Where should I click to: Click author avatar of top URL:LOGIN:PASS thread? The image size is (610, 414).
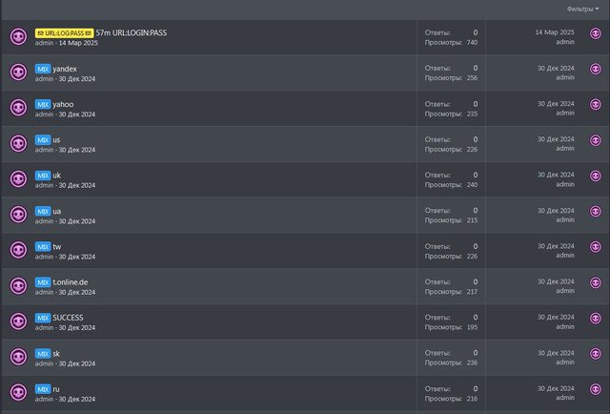coord(18,37)
